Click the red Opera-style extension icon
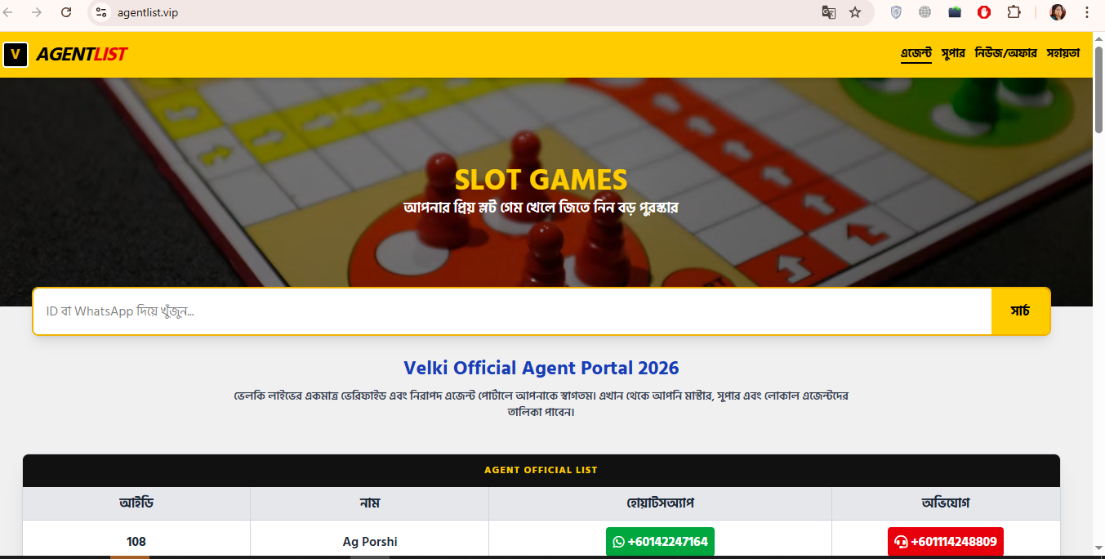The width and height of the screenshot is (1105, 559). (x=984, y=12)
